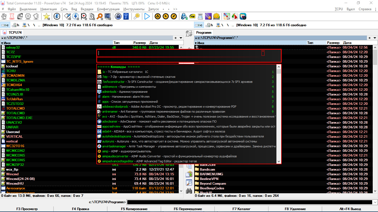Open the Internet Explorer toolbar icon
378x212 pixels.
(20, 16)
